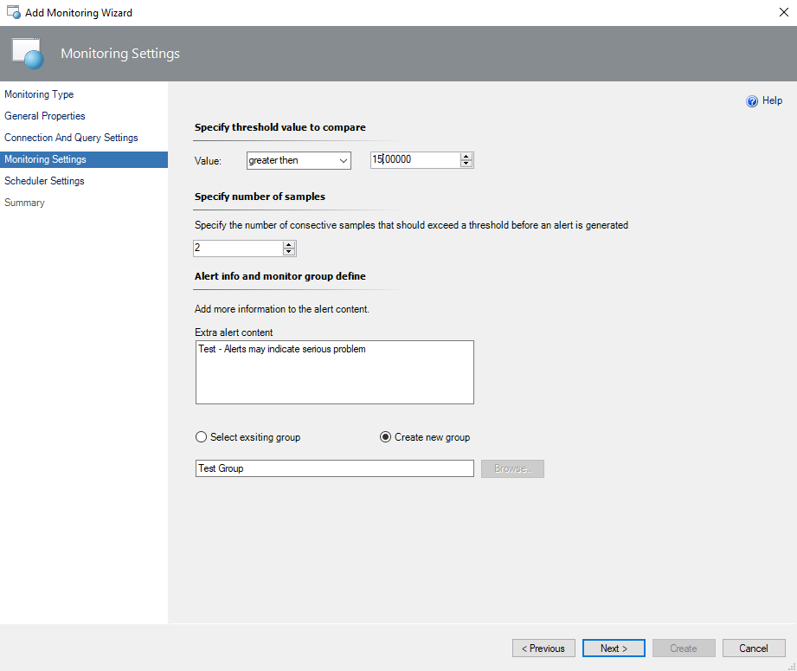
Task: Go back with the Previous button
Action: click(x=543, y=648)
